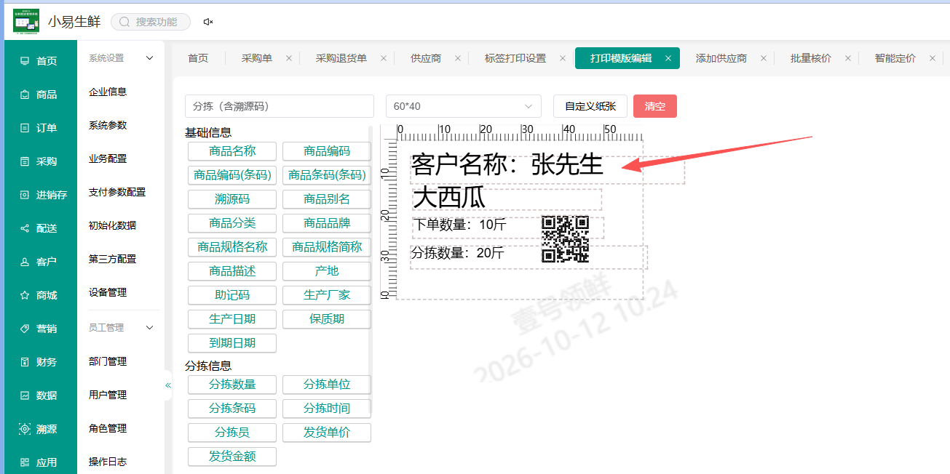Click the template name field 分拣（含溯源码）
Viewport: 950px width, 474px height.
[280, 106]
